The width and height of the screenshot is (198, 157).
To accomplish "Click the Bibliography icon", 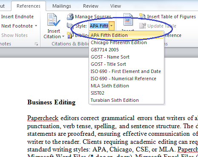I will (x=70, y=35).
